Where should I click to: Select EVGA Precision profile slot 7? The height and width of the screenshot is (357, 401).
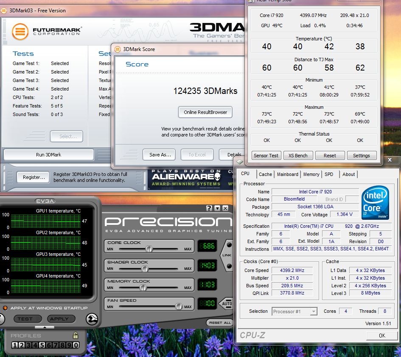[x=55, y=345]
